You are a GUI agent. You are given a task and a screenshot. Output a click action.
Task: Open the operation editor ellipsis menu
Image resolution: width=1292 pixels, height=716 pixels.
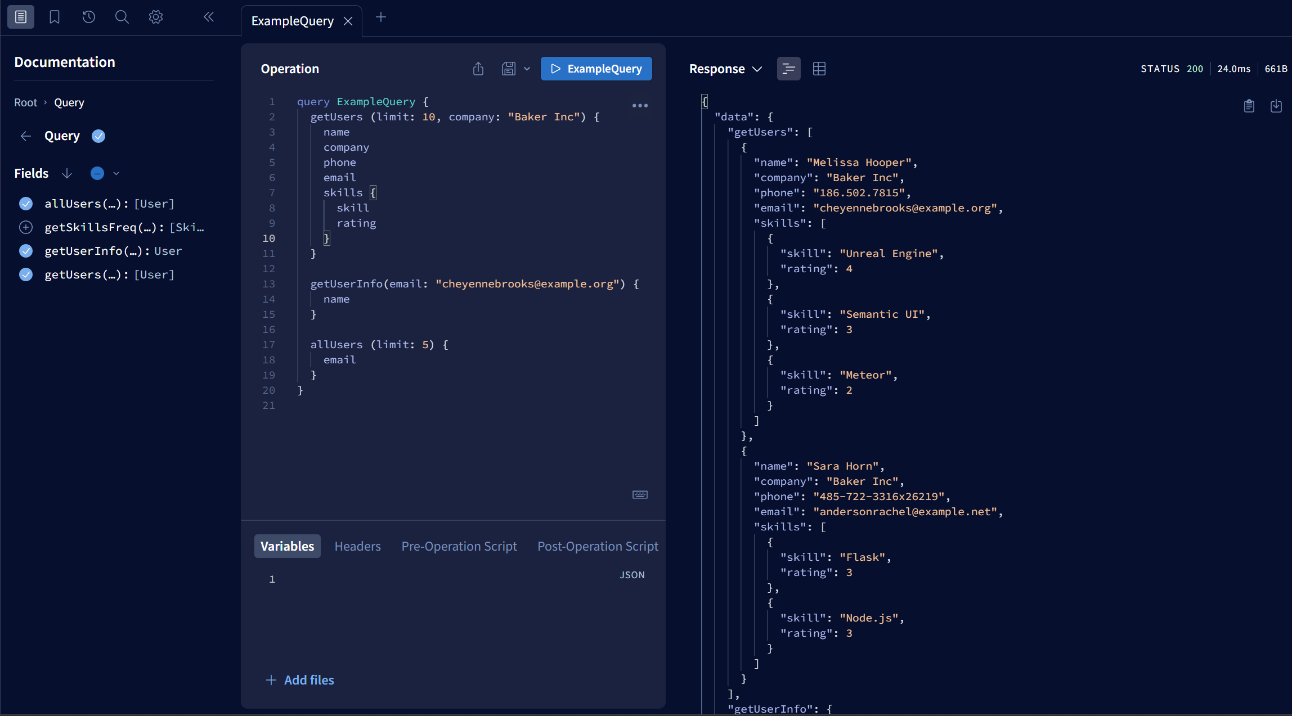coord(640,106)
